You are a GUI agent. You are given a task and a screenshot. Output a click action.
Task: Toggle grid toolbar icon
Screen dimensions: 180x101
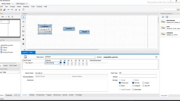(x=16, y=10)
